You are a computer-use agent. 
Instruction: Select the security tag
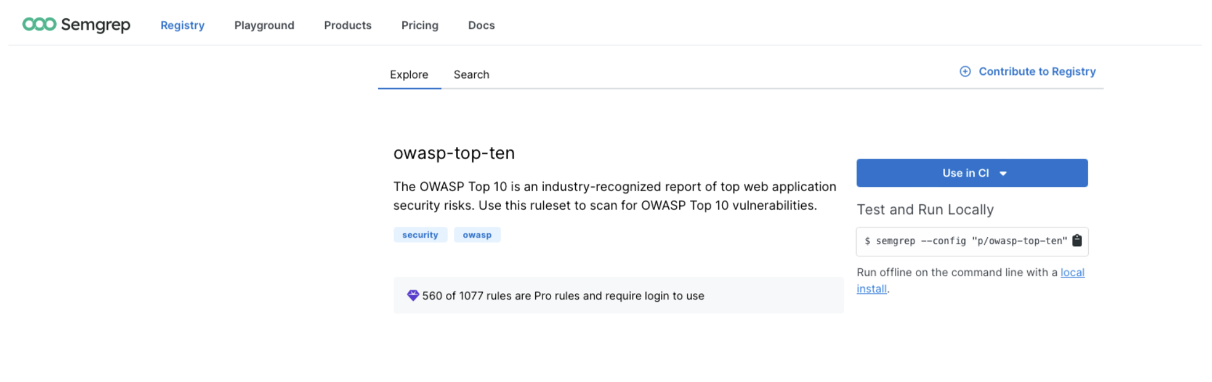pos(420,235)
